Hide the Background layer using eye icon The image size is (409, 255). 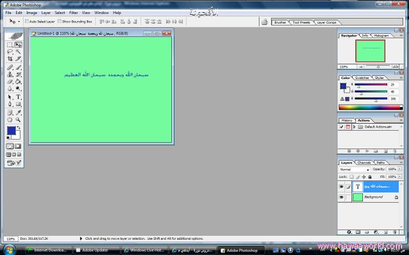click(x=341, y=198)
